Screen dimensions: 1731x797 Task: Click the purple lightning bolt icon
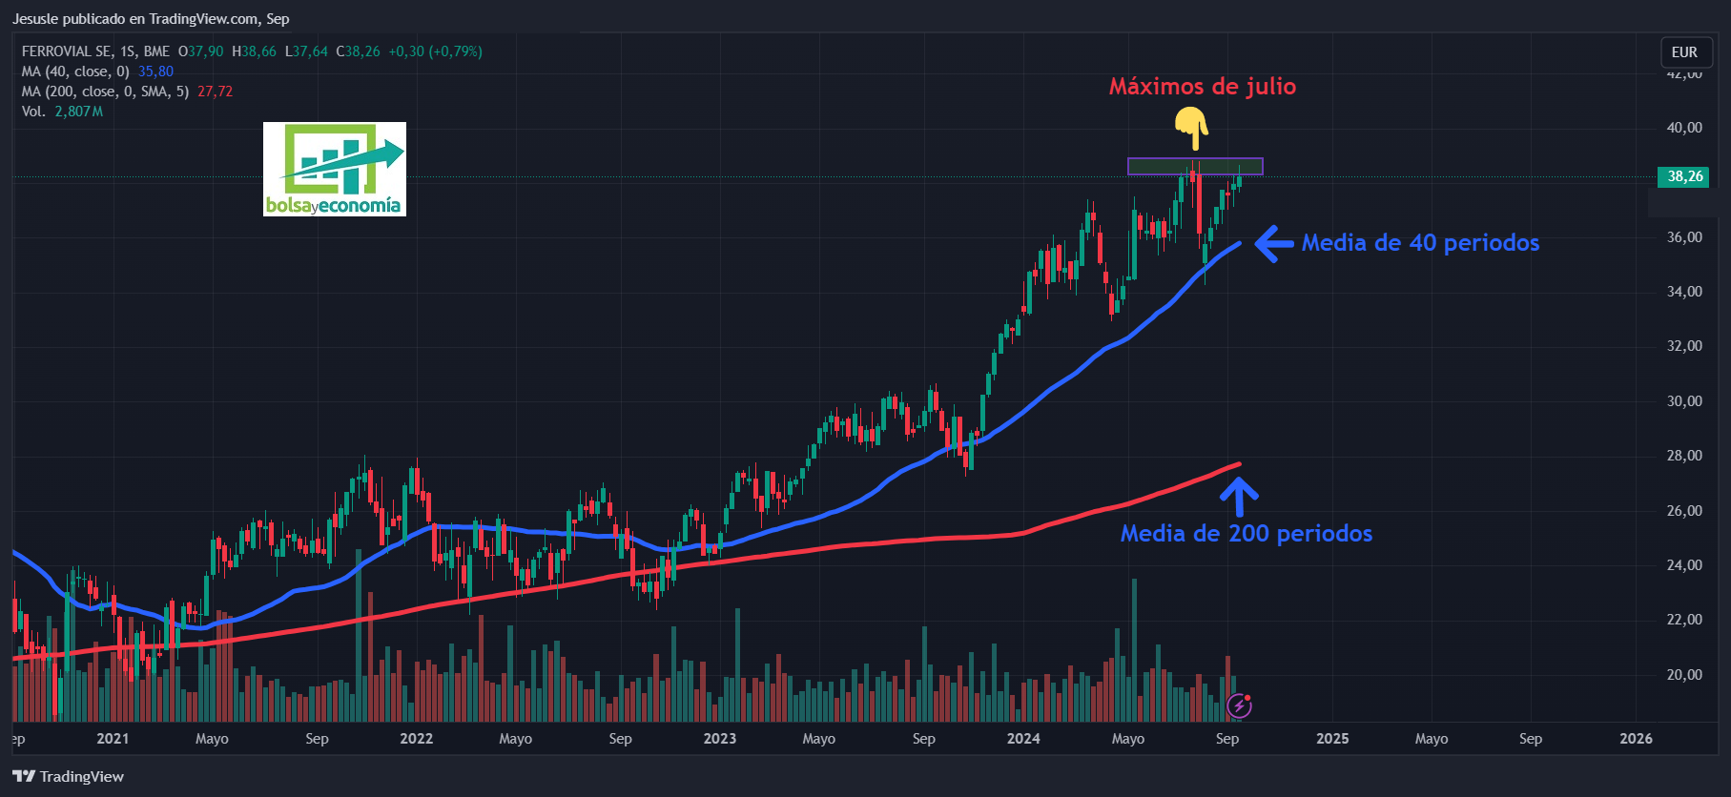click(1239, 705)
